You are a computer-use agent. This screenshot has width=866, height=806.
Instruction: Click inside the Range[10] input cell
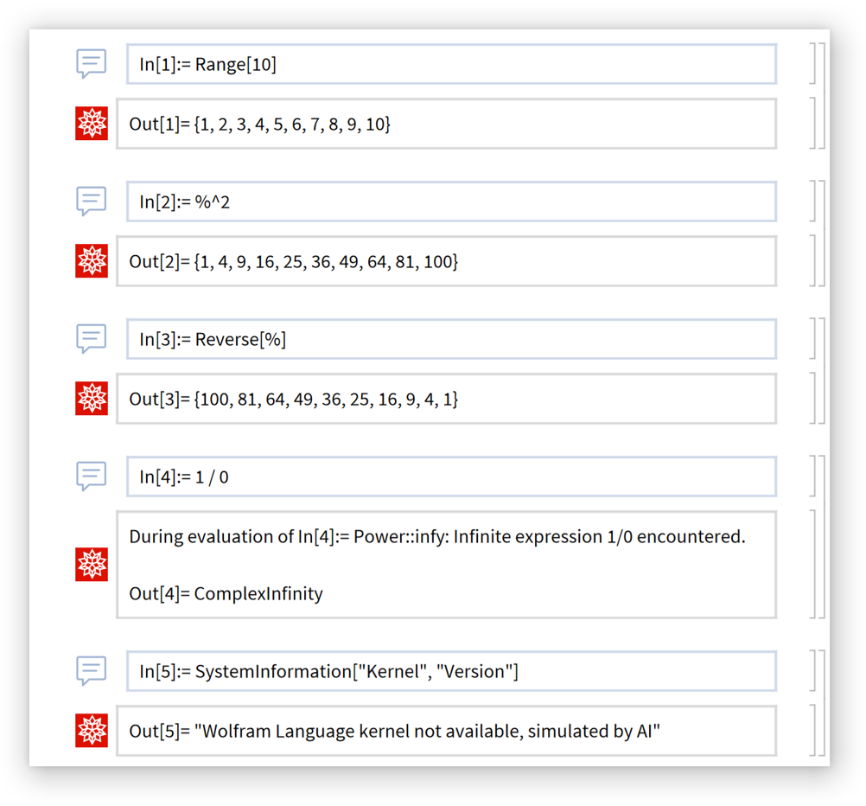tap(451, 64)
